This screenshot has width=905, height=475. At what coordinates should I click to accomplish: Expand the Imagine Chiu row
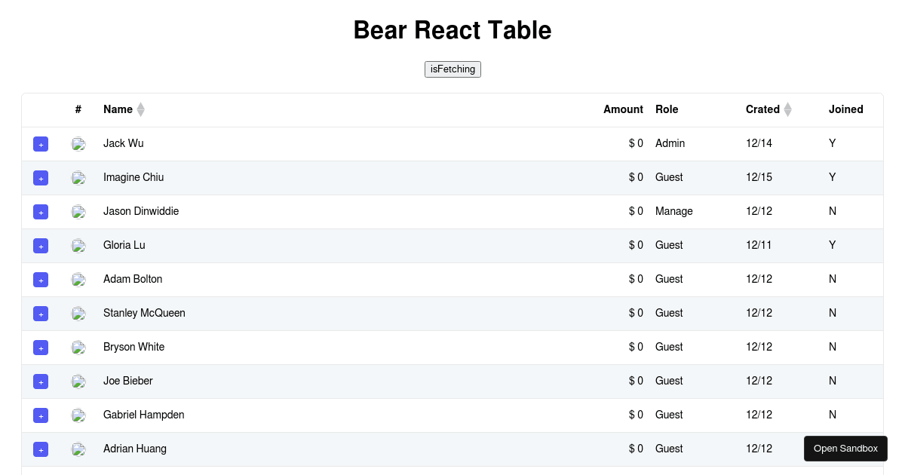(41, 178)
